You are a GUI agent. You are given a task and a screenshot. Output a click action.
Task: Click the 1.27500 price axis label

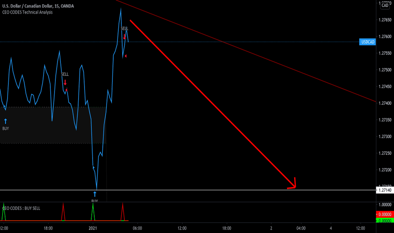click(385, 70)
